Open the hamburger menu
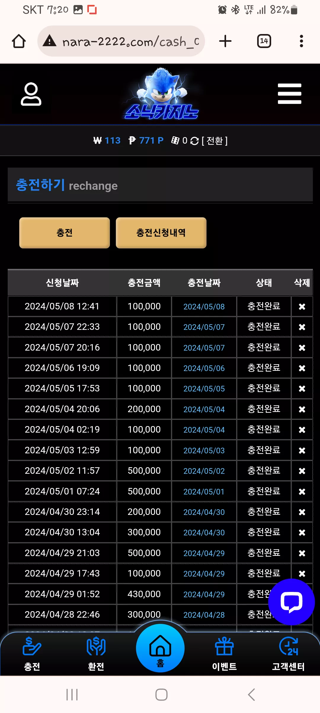 (289, 94)
